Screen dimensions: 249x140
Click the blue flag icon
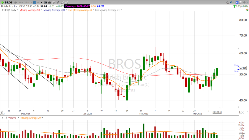click(x=231, y=2)
